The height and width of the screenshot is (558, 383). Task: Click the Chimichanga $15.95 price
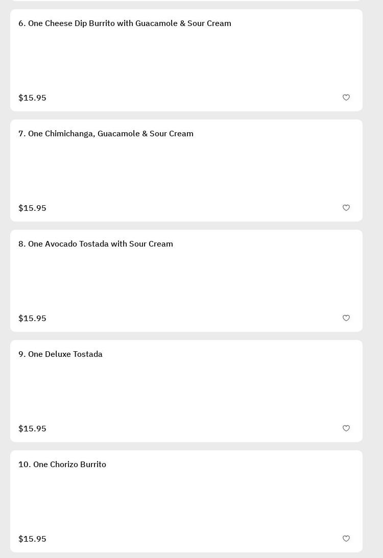pos(32,208)
